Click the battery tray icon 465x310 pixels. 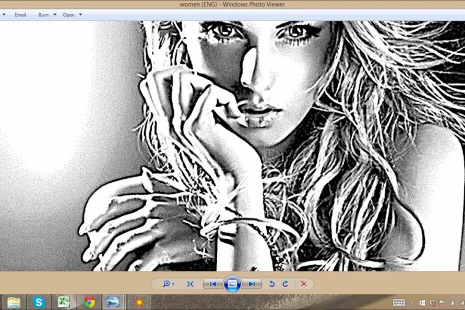[452, 303]
